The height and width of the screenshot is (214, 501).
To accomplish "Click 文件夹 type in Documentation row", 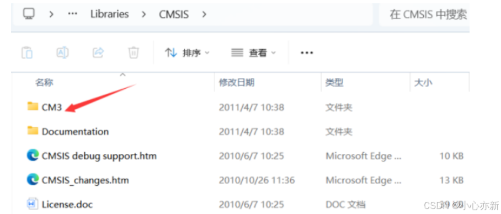I will tap(339, 132).
